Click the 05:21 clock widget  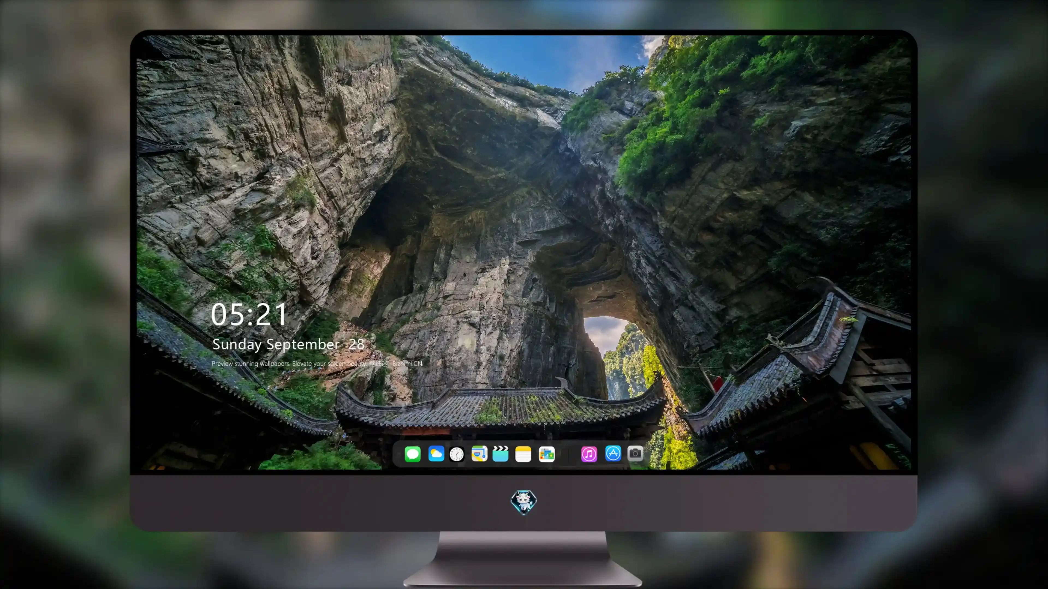[x=249, y=315]
